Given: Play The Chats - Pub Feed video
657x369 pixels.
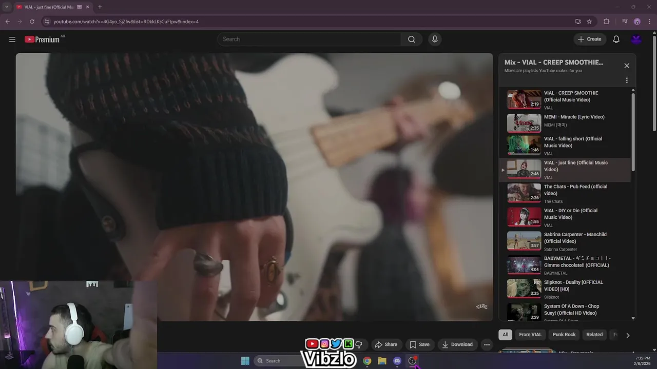Looking at the screenshot, I should click(x=565, y=194).
